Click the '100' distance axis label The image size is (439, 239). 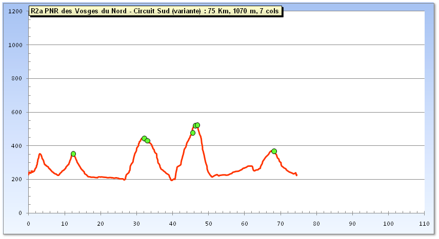[x=388, y=224]
